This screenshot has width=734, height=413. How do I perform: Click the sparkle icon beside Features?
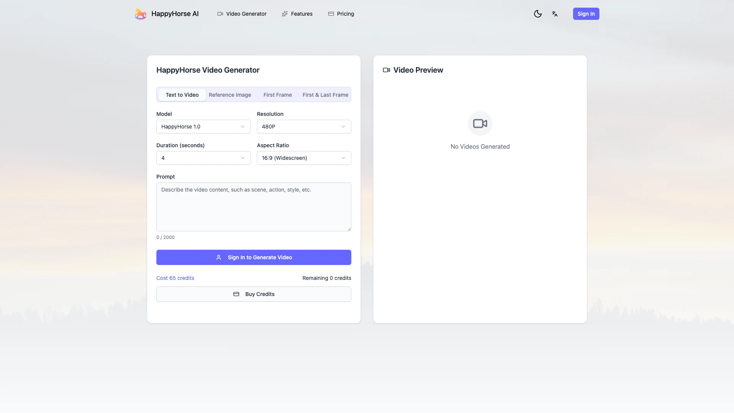pyautogui.click(x=285, y=14)
